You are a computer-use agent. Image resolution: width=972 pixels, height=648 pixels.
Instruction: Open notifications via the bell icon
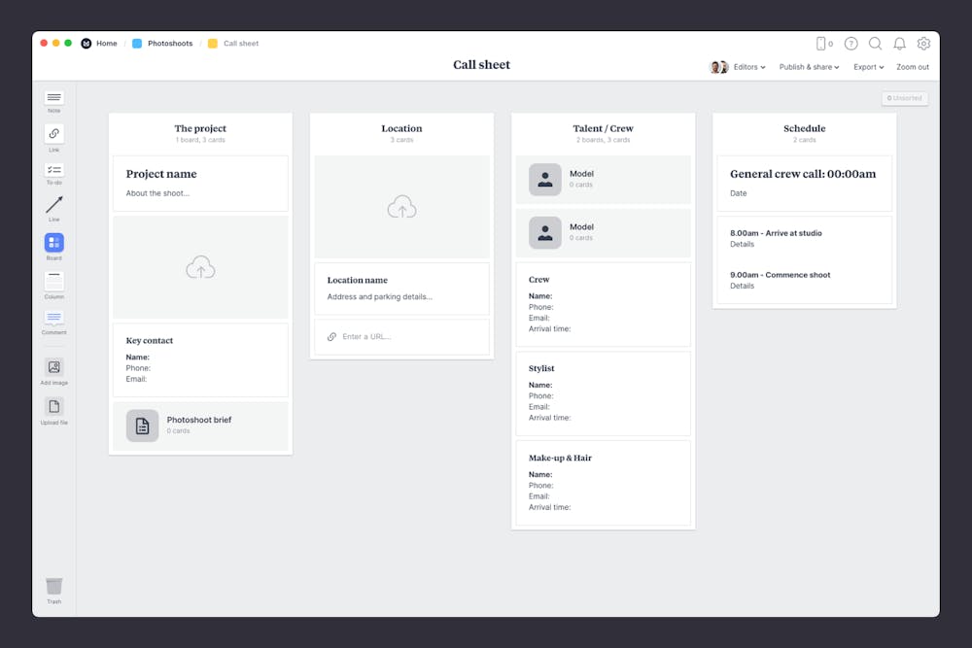point(899,44)
